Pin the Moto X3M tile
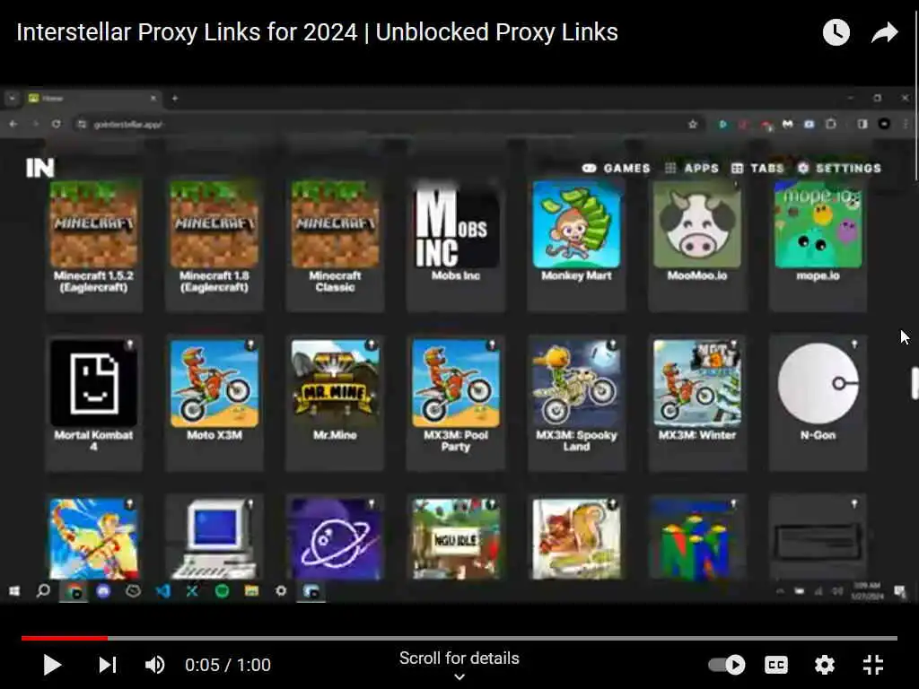Image resolution: width=919 pixels, height=689 pixels. point(250,344)
